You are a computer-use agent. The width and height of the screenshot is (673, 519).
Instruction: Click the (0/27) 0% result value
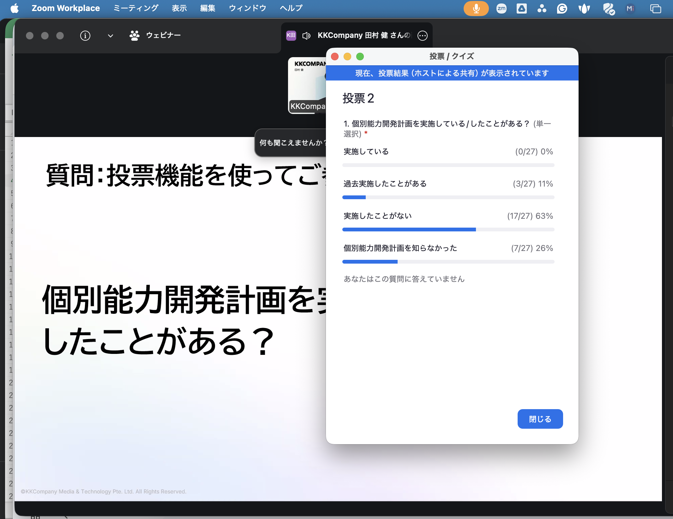coord(534,152)
